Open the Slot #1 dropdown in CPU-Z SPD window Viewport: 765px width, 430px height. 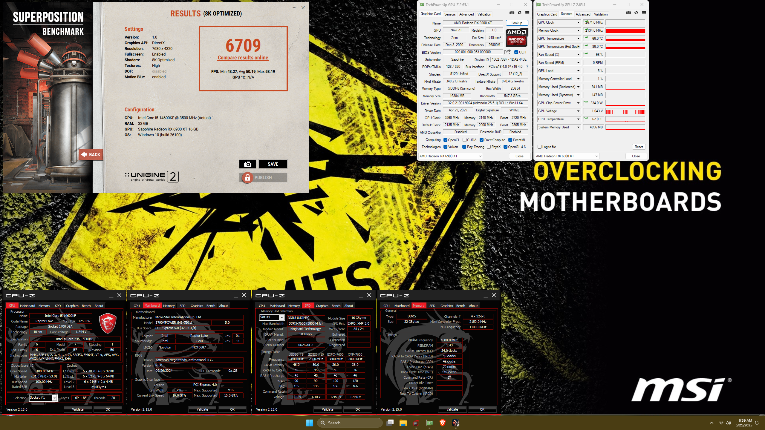point(281,317)
